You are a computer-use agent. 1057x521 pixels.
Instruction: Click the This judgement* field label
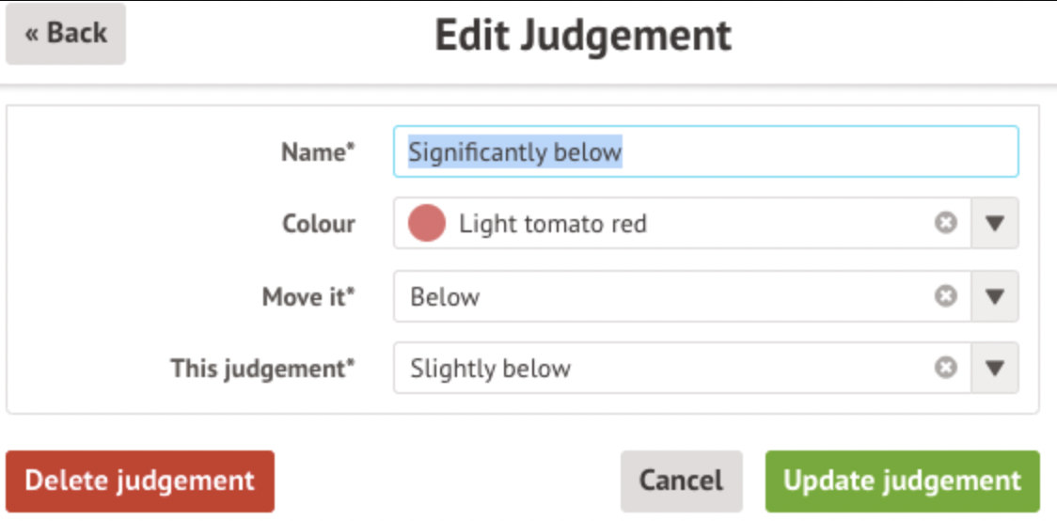point(263,369)
